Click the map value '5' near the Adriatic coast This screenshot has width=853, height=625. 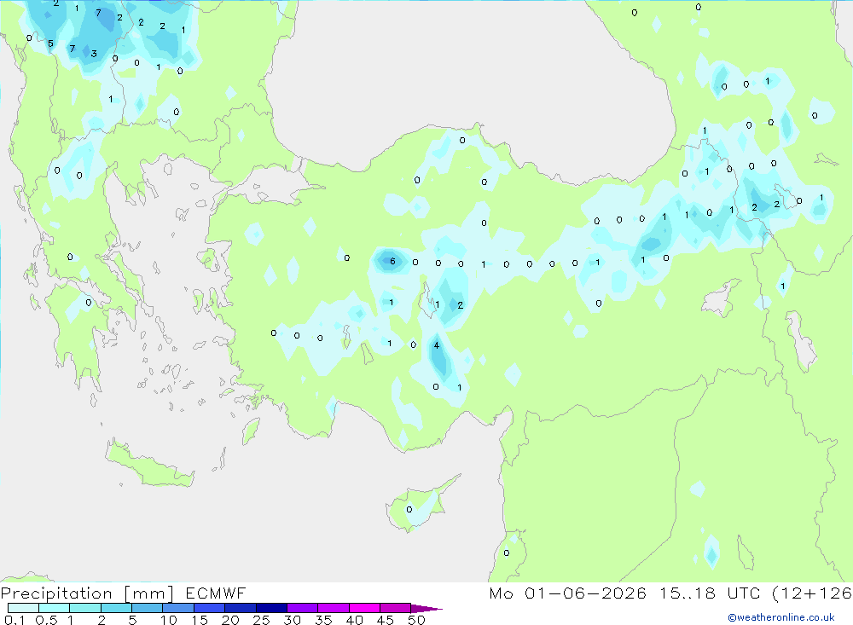50,43
